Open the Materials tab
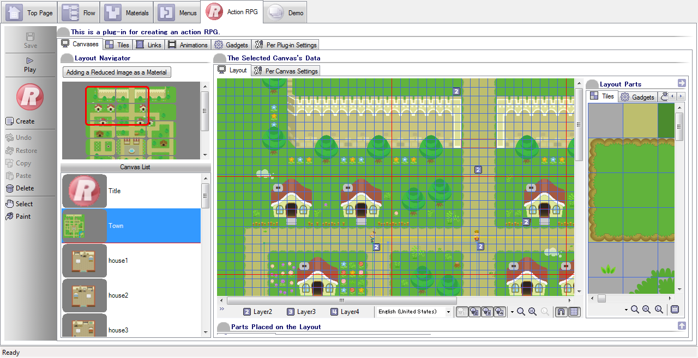The height and width of the screenshot is (358, 698). point(127,13)
